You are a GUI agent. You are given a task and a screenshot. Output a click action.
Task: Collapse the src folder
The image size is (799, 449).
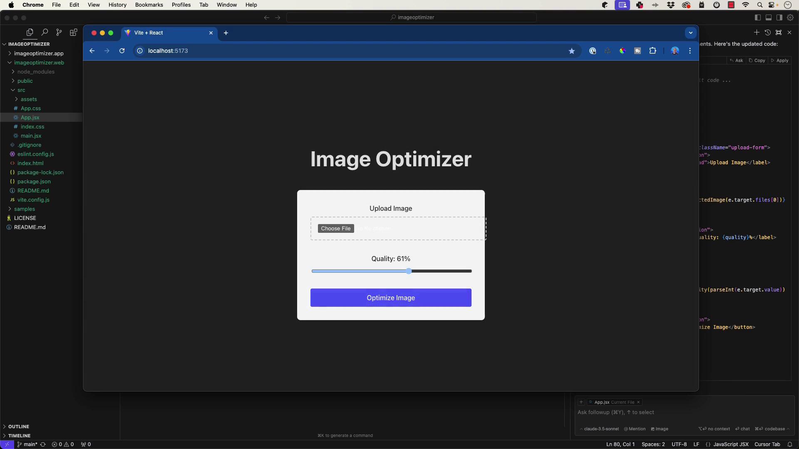pyautogui.click(x=21, y=90)
